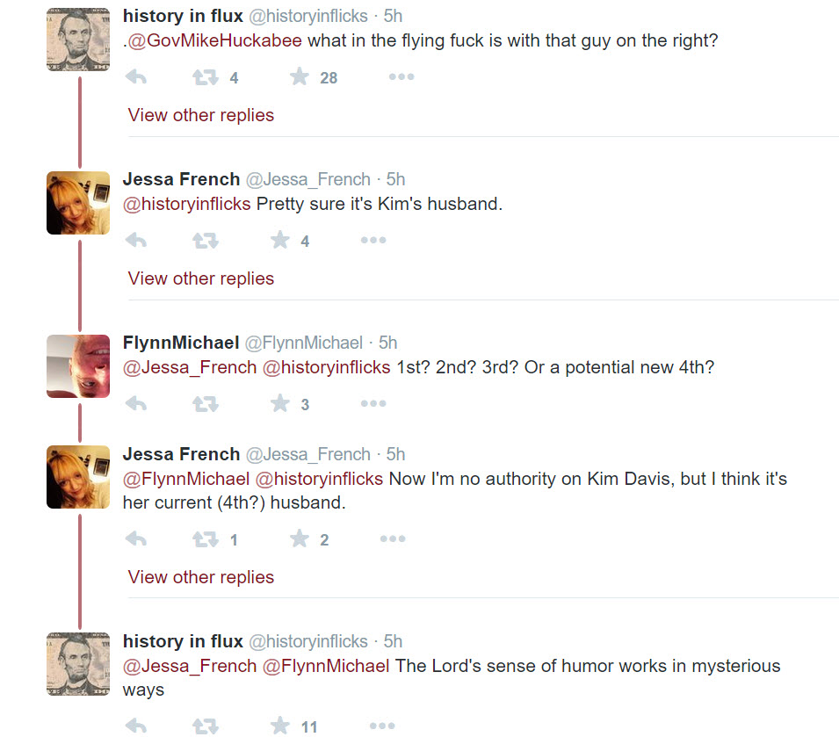Retweet Jessa French's 'no authority' tweet
This screenshot has height=737, width=839.
205,539
